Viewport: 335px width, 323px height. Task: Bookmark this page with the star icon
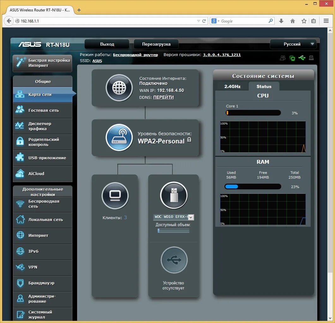pyautogui.click(x=304, y=21)
